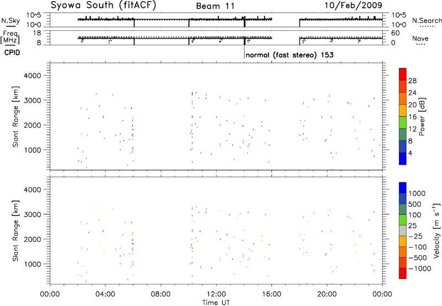Click the dotted N.Search legend line sample
The image size is (442, 306).
tap(427, 27)
